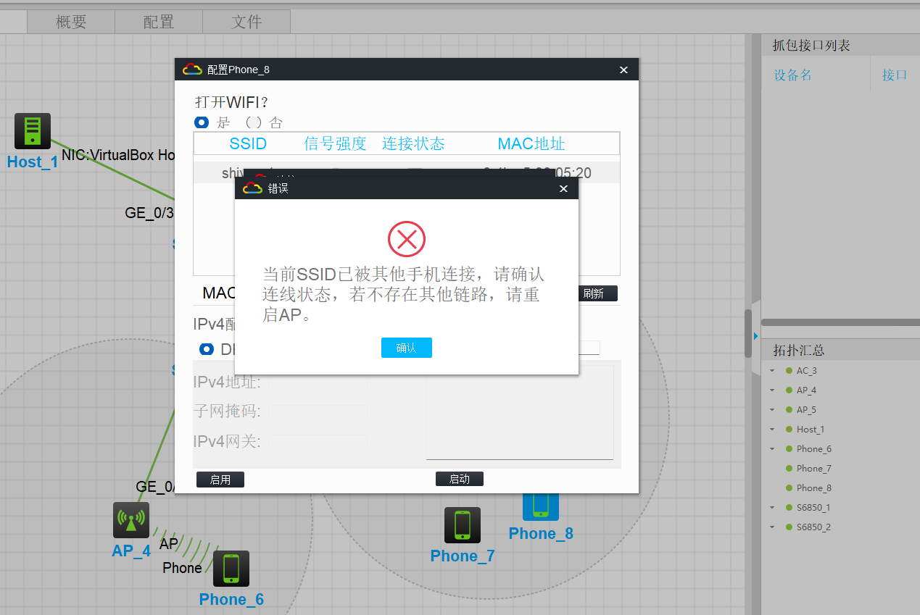Select the Phone_7 device icon

pyautogui.click(x=463, y=525)
